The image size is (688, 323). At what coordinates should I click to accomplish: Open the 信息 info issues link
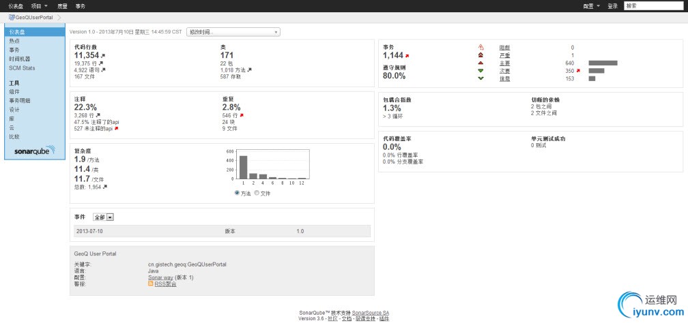click(x=504, y=78)
